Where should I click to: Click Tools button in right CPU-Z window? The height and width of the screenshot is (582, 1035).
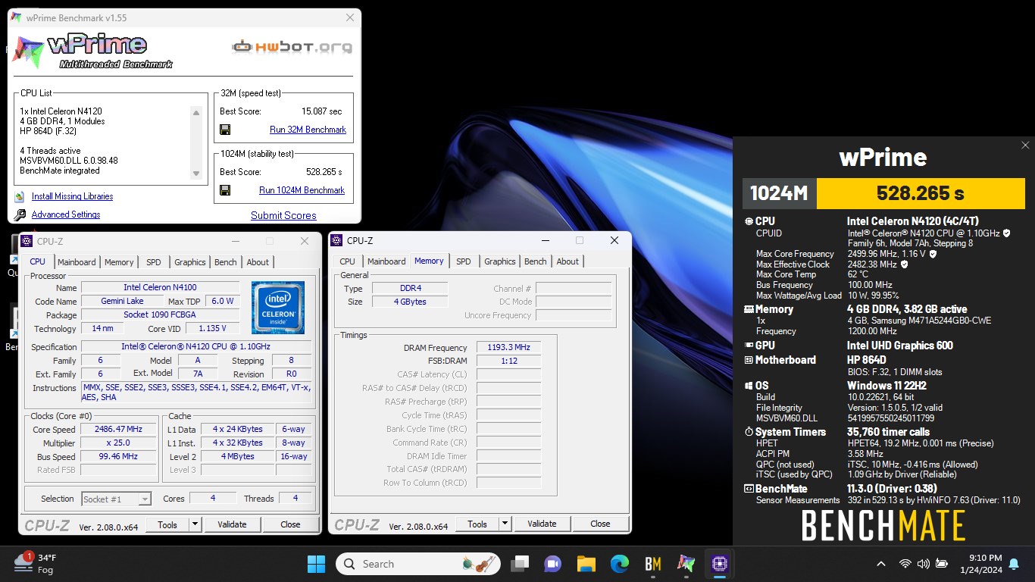[477, 524]
